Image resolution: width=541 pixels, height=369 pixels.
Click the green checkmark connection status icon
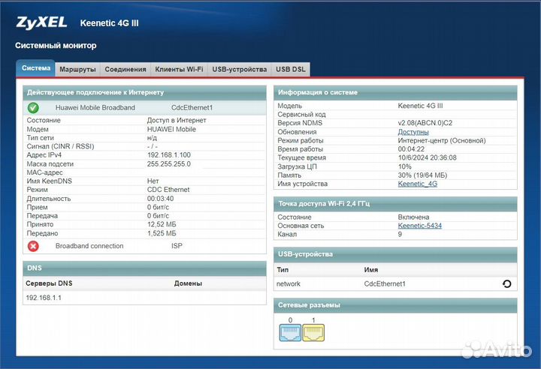[x=33, y=108]
